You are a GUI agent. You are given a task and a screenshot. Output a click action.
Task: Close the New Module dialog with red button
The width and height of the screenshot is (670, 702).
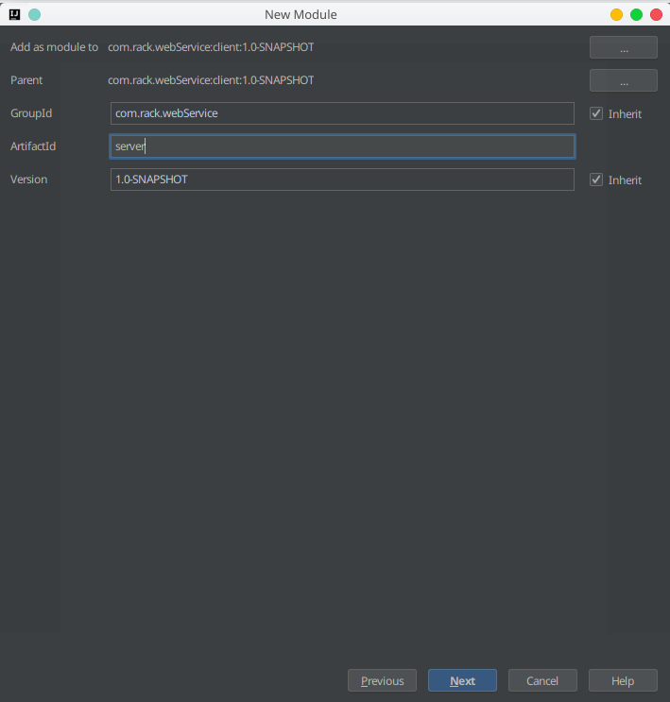[656, 14]
